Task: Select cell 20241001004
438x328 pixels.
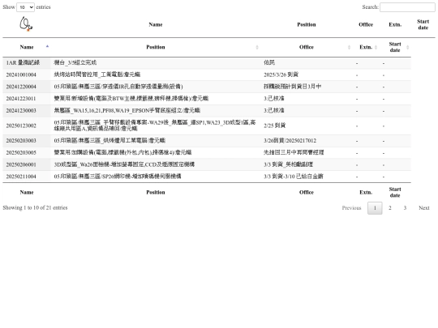Action: point(27,75)
